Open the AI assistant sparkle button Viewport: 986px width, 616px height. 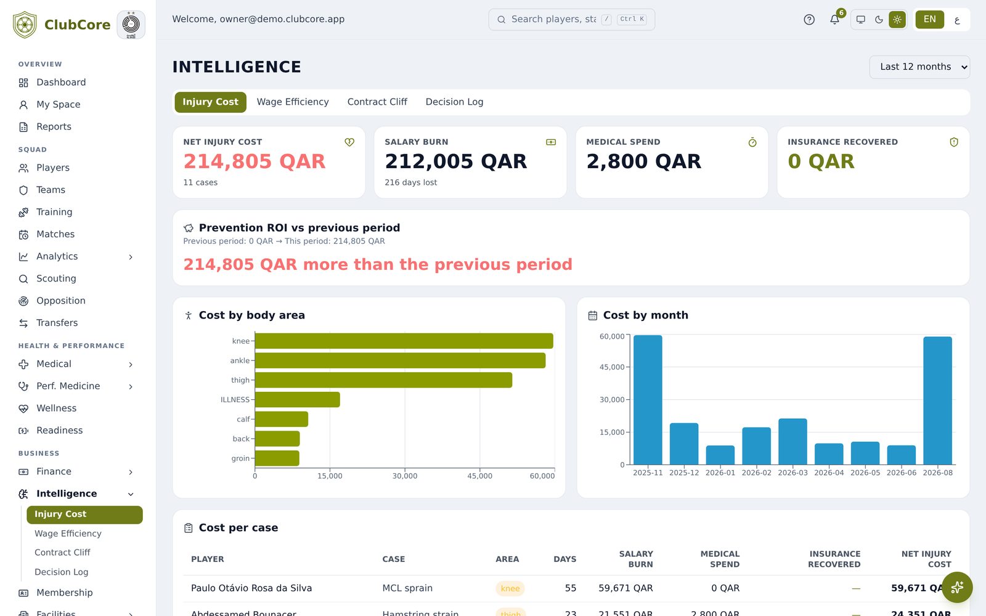tap(957, 588)
